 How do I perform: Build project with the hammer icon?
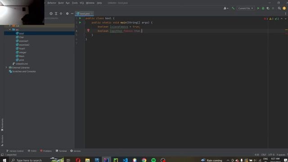tap(233, 8)
